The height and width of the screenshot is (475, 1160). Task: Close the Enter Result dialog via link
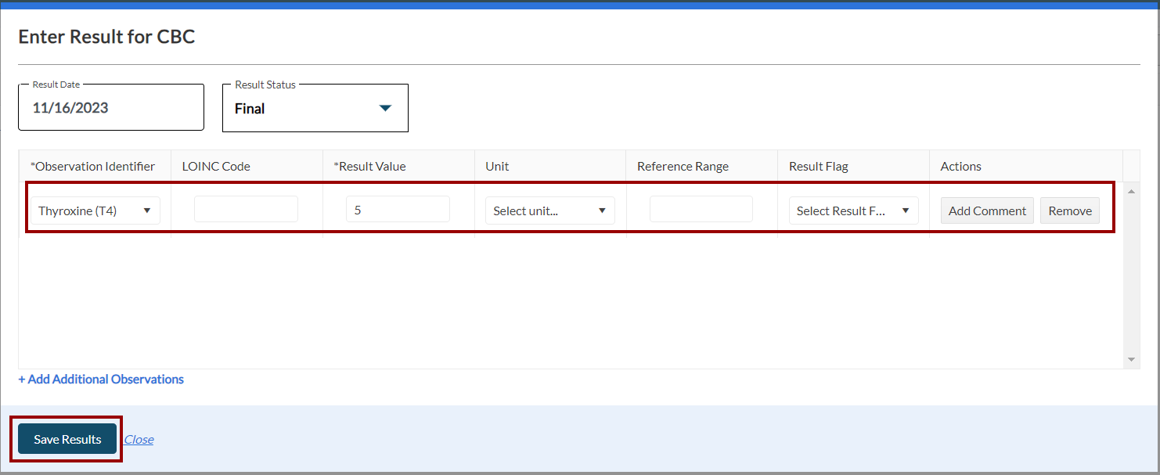pos(139,440)
